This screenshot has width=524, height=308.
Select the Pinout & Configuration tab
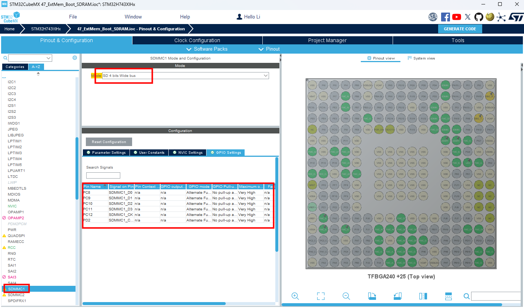click(x=67, y=40)
